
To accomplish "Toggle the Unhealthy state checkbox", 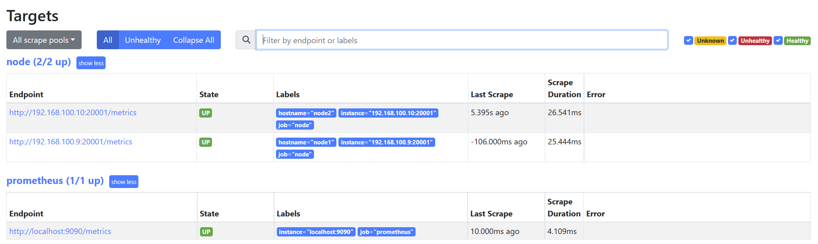I will (732, 40).
